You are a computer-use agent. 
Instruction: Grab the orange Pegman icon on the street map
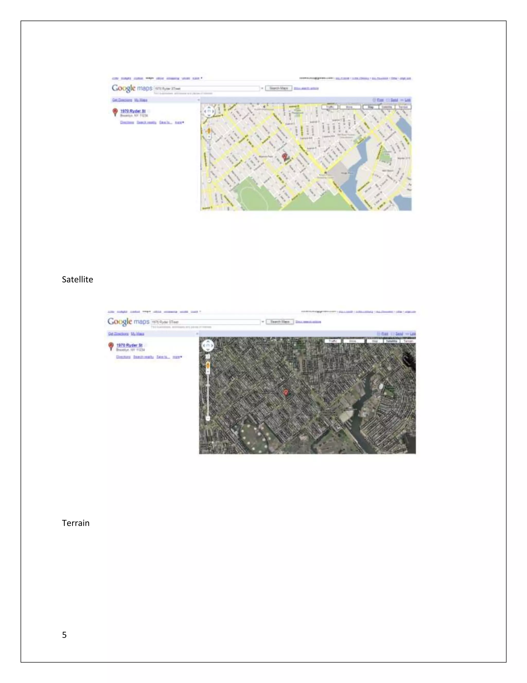tap(209, 131)
